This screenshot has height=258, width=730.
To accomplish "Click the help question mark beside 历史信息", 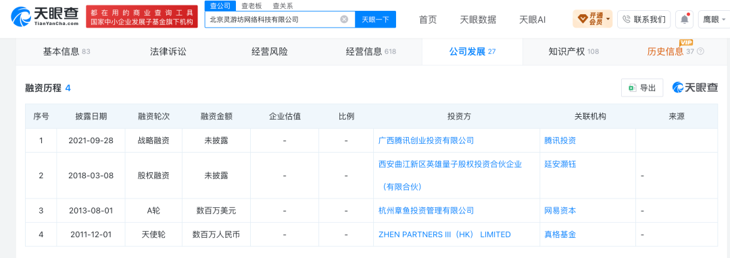I will (700, 51).
